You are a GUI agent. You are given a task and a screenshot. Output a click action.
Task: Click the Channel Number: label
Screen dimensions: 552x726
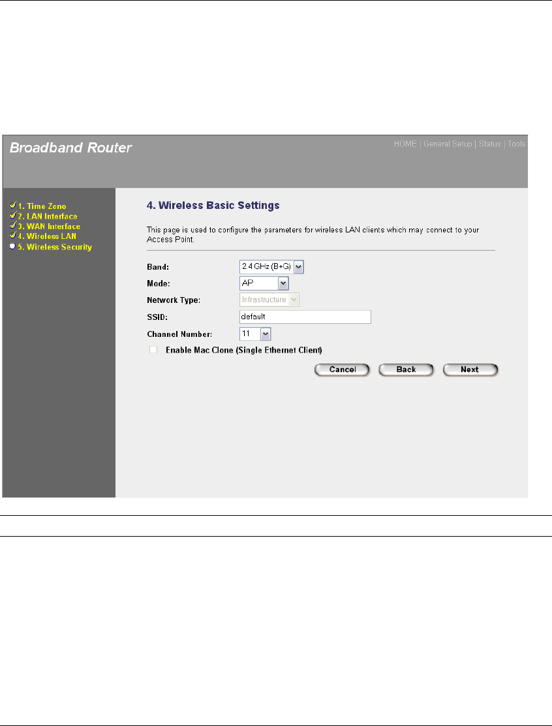click(179, 334)
